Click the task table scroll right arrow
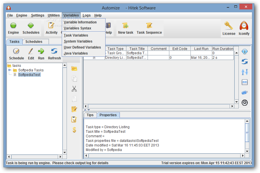Viewport: 260px width, 173px height. pyautogui.click(x=232, y=106)
